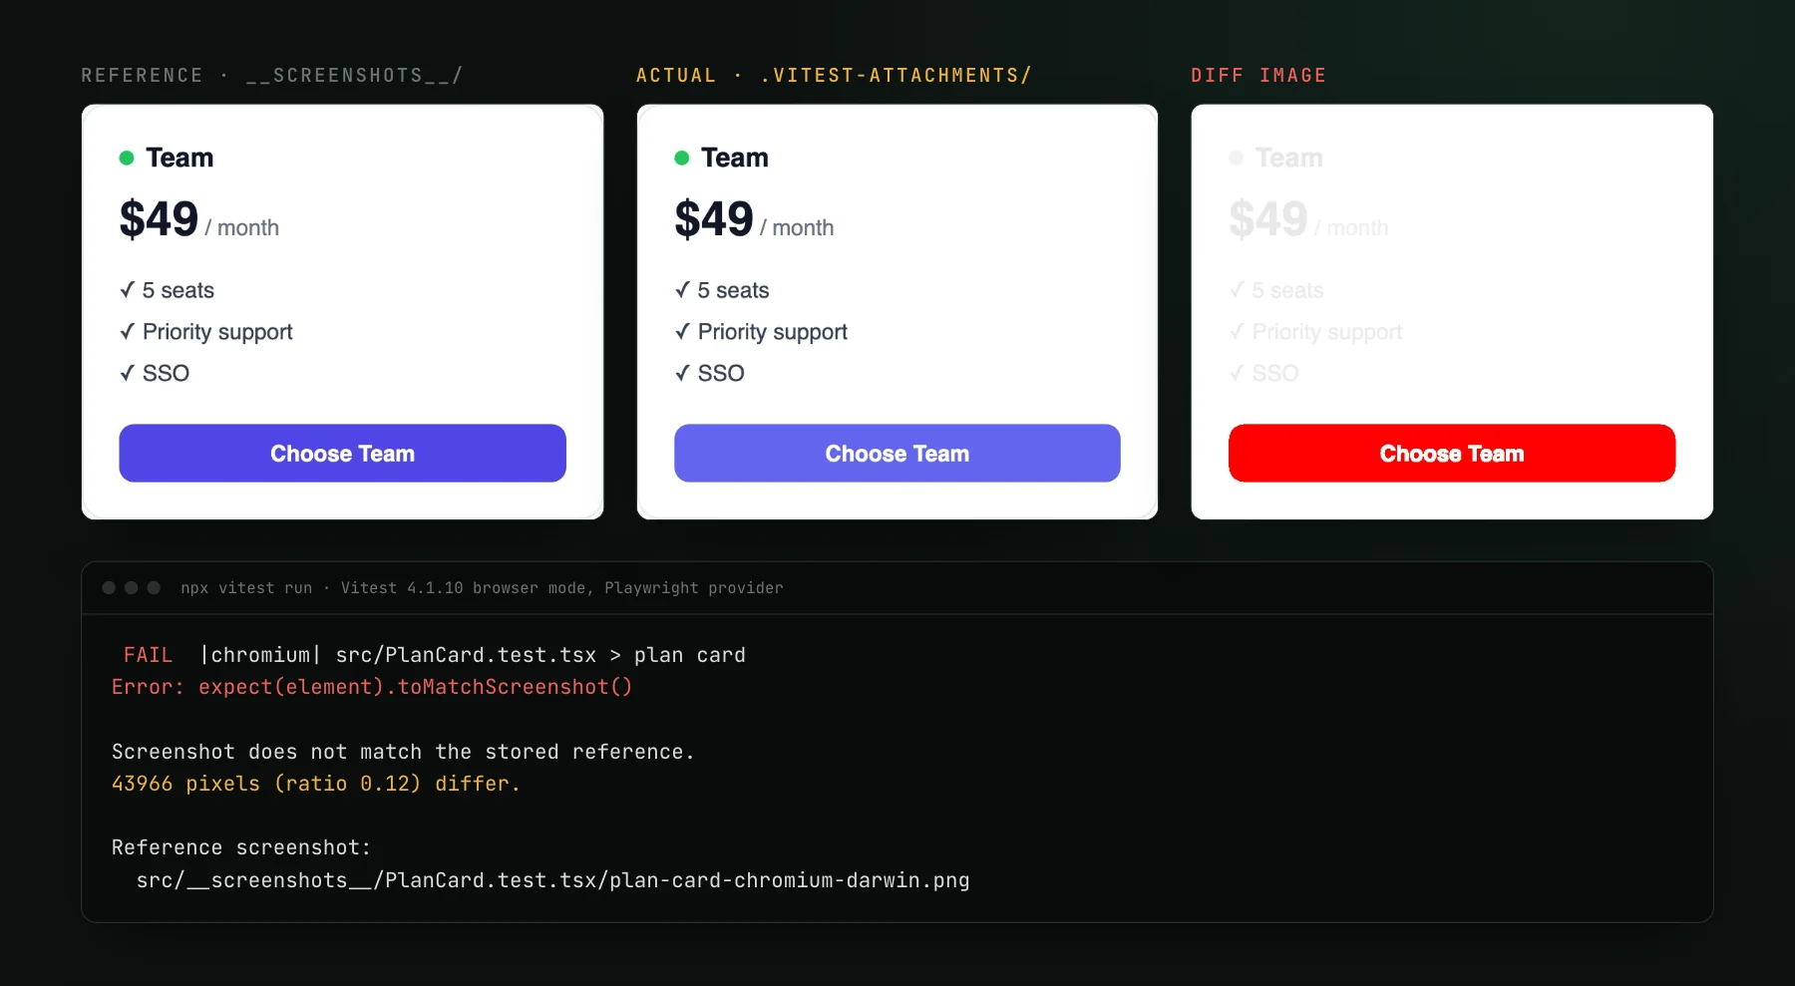Click plan-card-chromium-darwin.png reference path
The width and height of the screenshot is (1795, 986).
point(552,880)
